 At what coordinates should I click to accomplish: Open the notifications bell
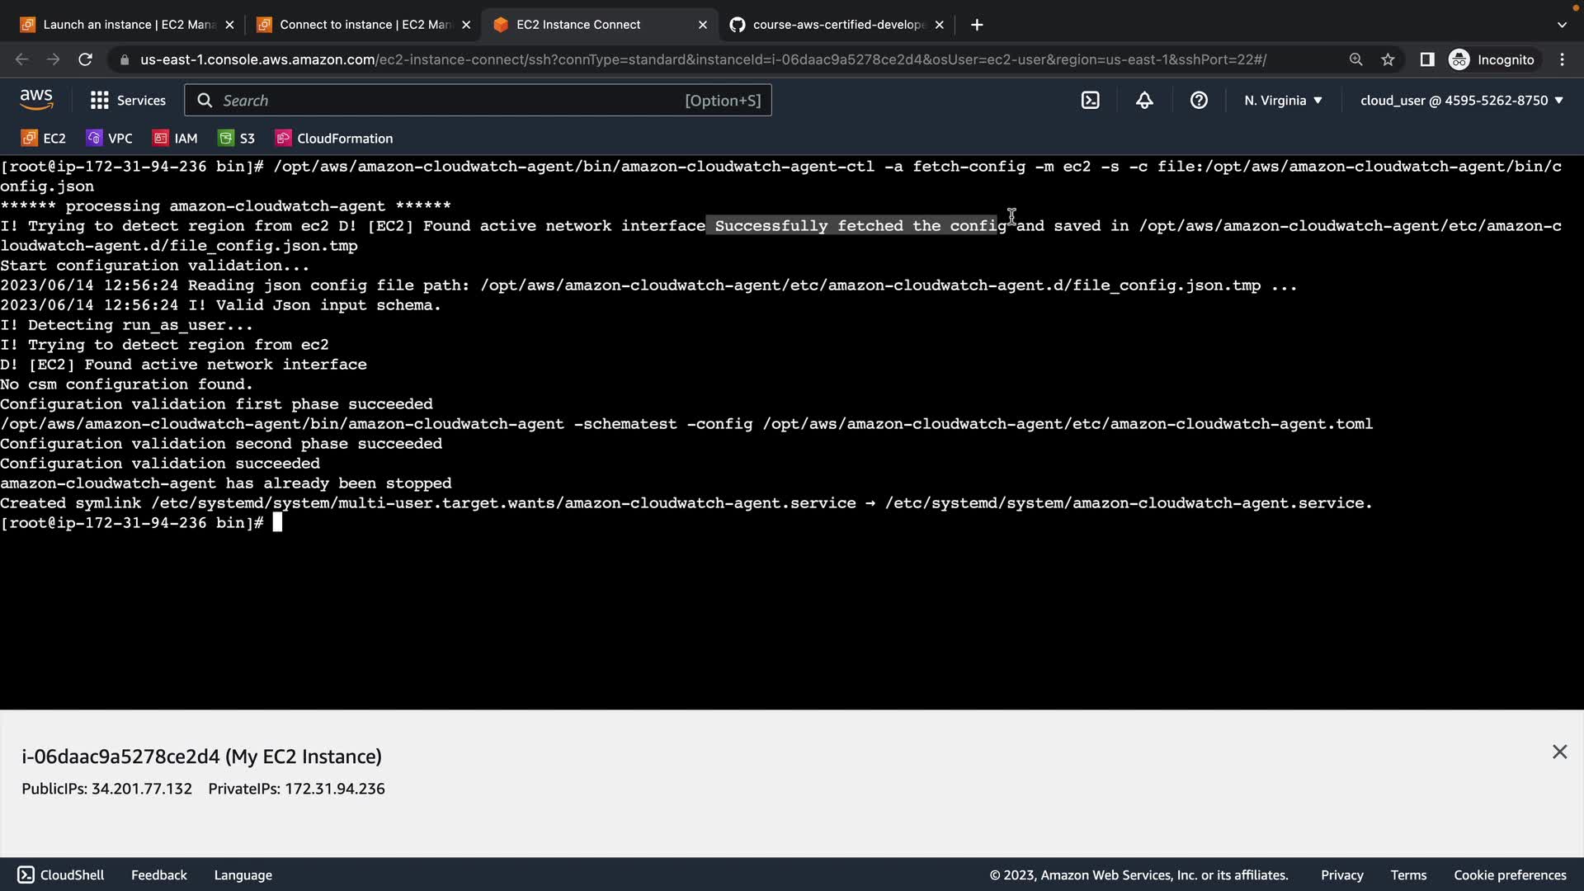[1144, 101]
